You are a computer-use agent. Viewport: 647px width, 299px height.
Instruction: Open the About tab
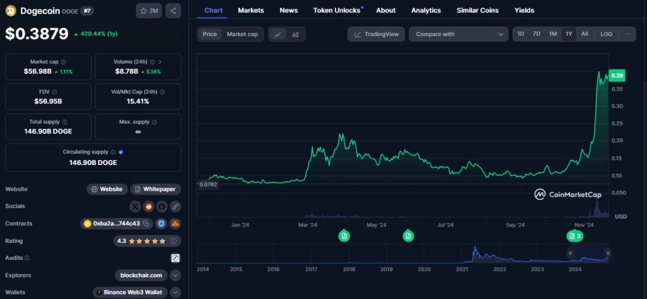point(386,10)
